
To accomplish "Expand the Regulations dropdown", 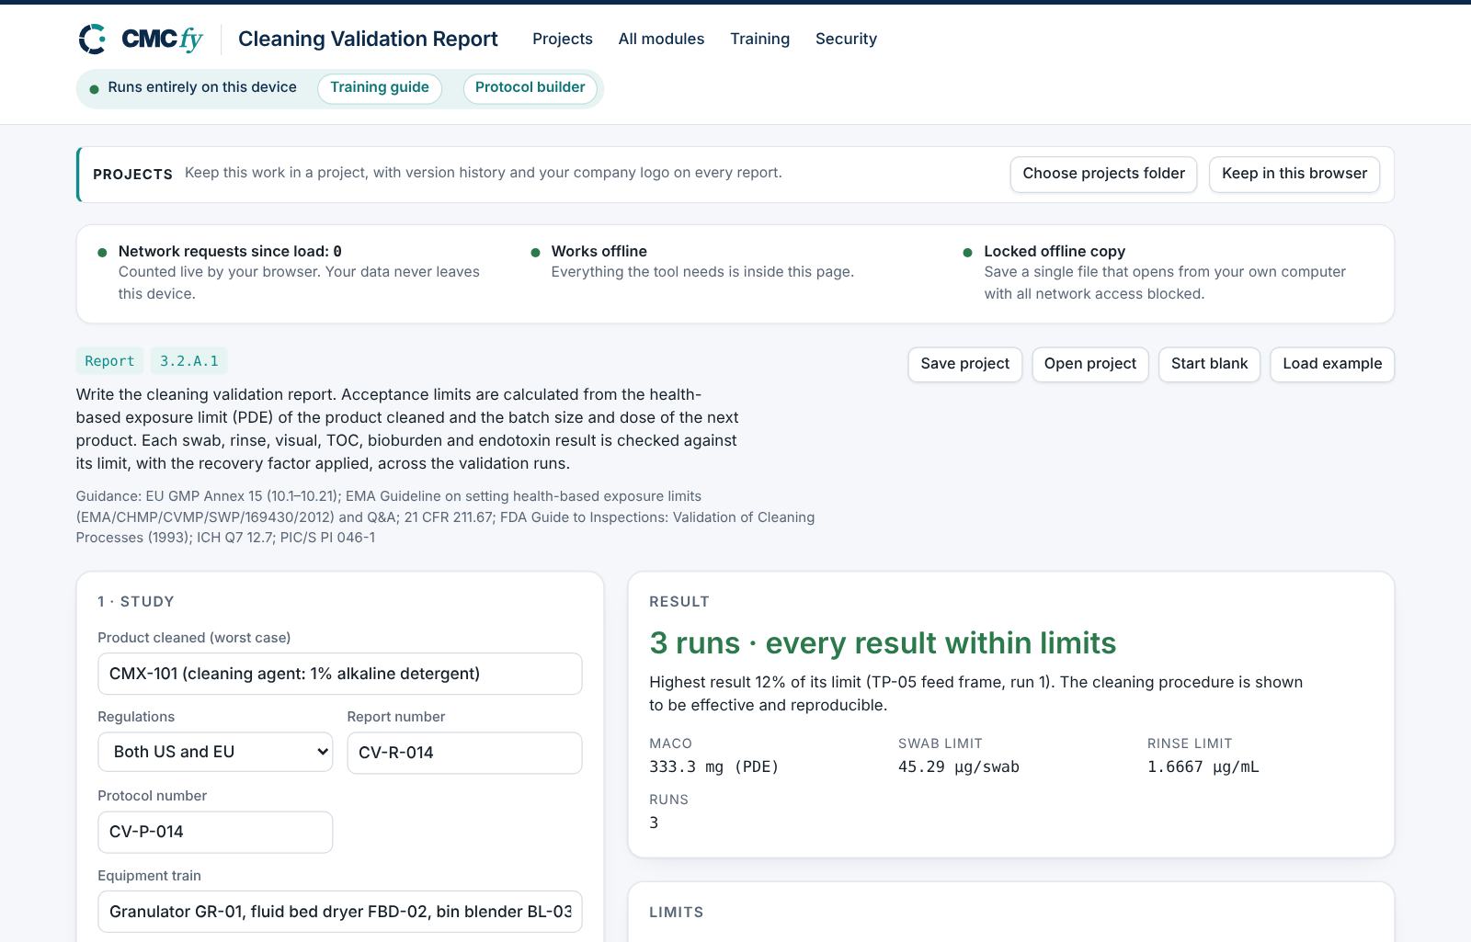I will [215, 752].
